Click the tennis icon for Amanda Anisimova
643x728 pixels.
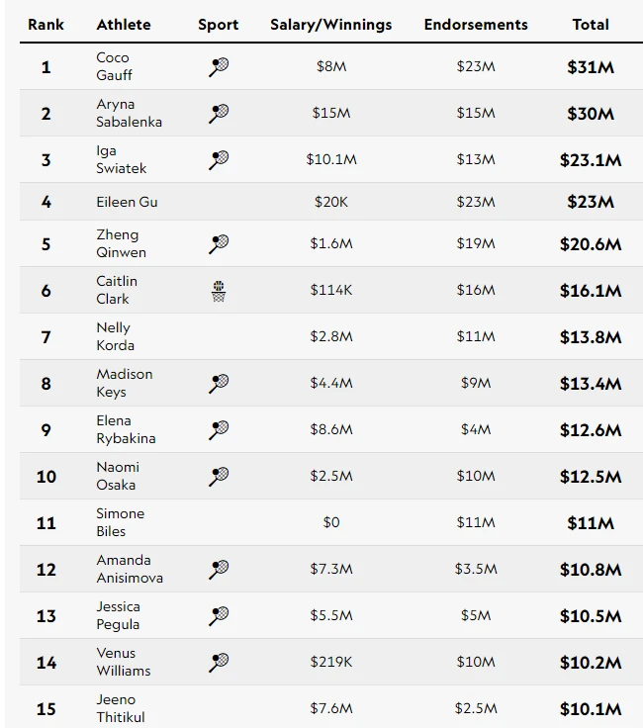(x=219, y=569)
